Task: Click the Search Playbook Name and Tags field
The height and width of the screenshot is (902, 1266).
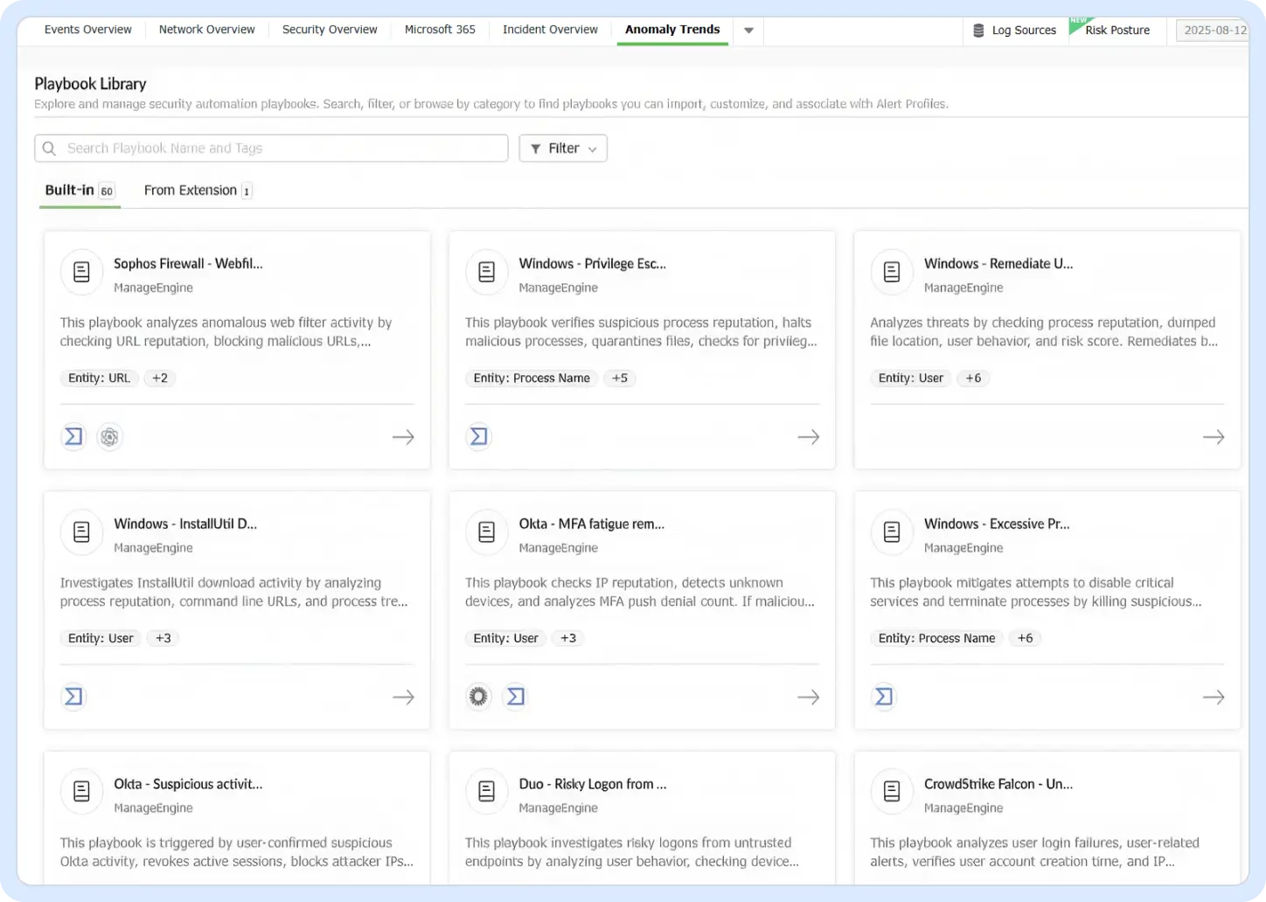Action: tap(271, 149)
